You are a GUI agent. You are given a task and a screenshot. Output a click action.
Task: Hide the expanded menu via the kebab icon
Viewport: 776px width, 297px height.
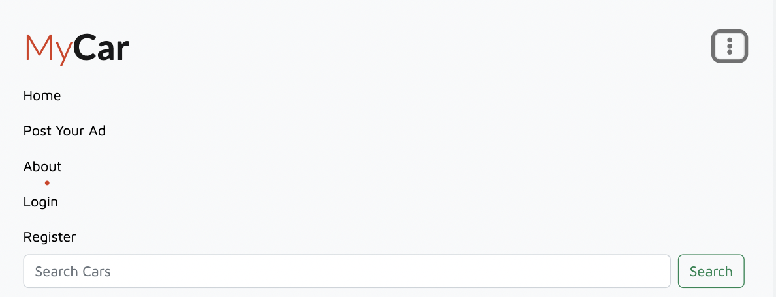pos(730,46)
